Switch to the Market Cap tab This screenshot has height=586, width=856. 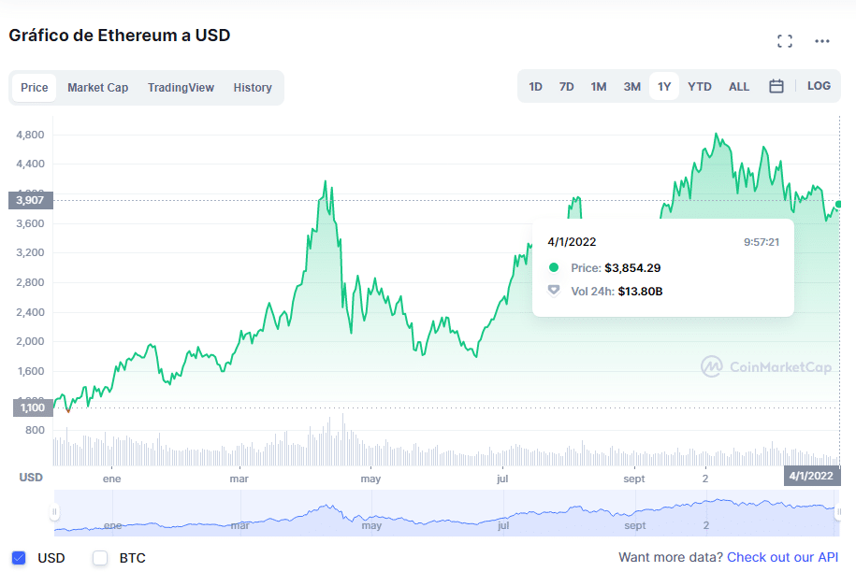pyautogui.click(x=97, y=87)
